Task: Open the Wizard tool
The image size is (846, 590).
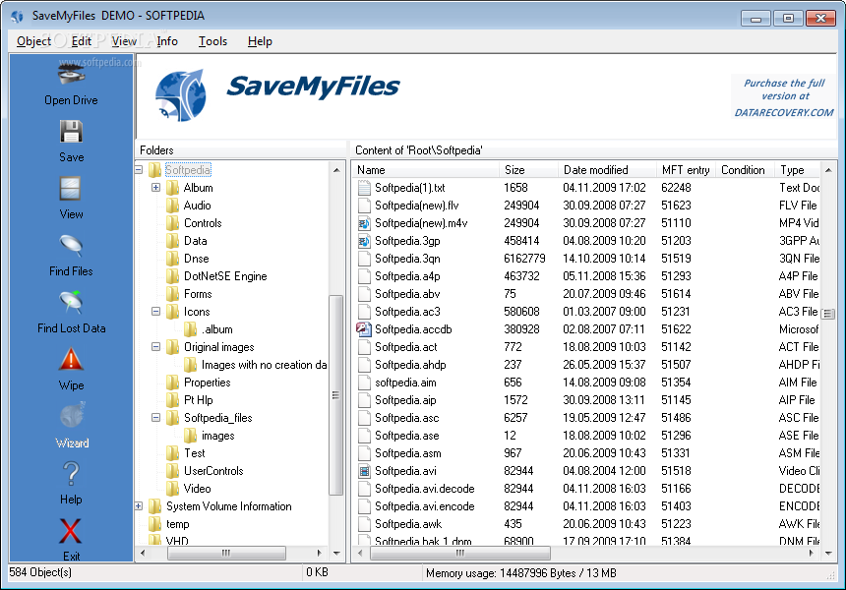Action: 72,416
